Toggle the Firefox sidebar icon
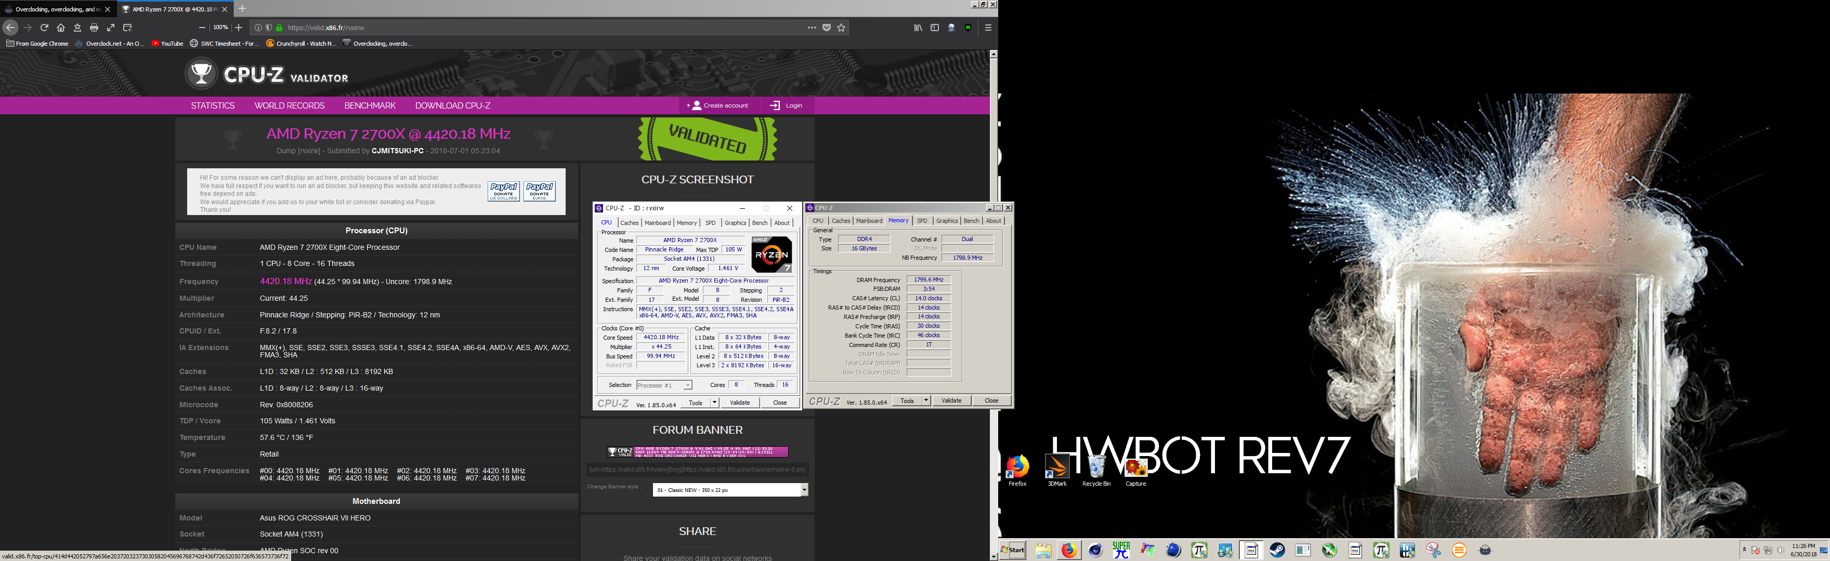Image resolution: width=1830 pixels, height=561 pixels. pyautogui.click(x=935, y=28)
